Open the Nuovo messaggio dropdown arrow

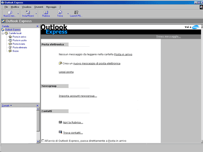click(18, 13)
